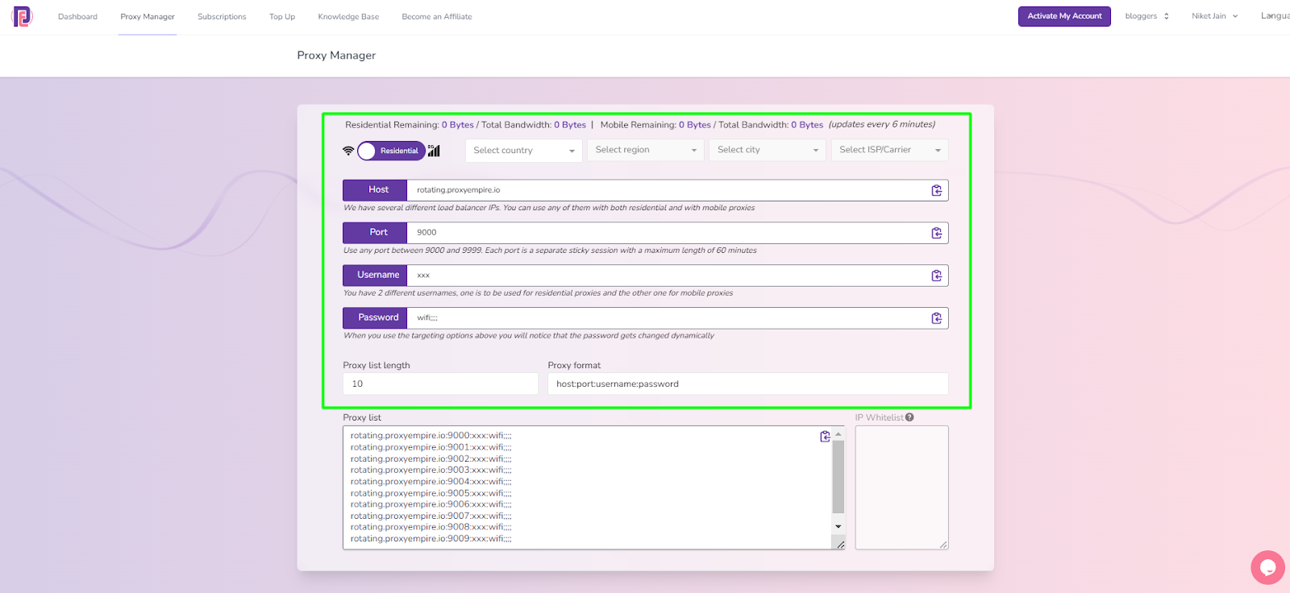The width and height of the screenshot is (1290, 593).
Task: Click the proxy list scrollbar up arrow
Action: [838, 434]
